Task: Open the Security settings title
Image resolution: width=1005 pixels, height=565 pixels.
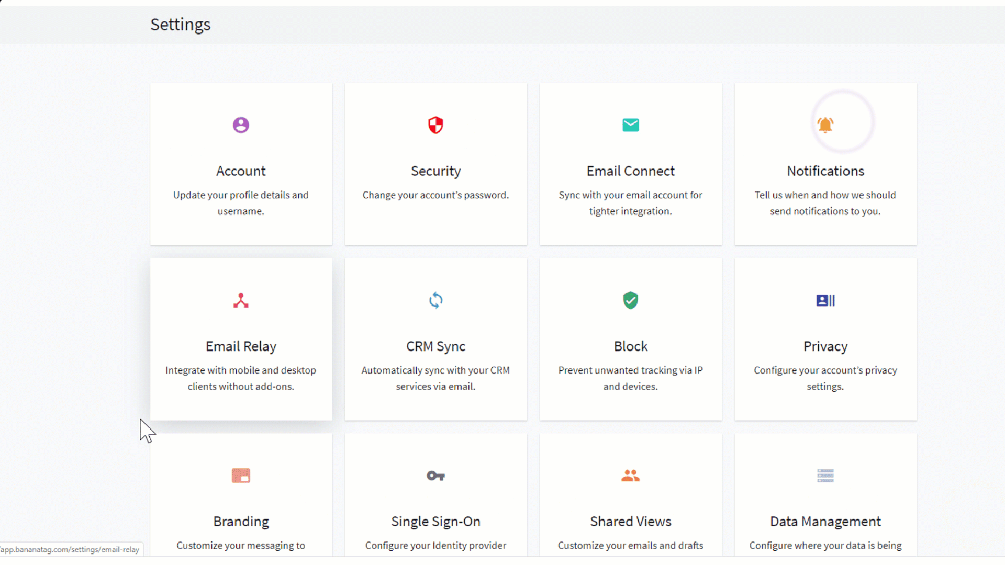Action: [435, 171]
